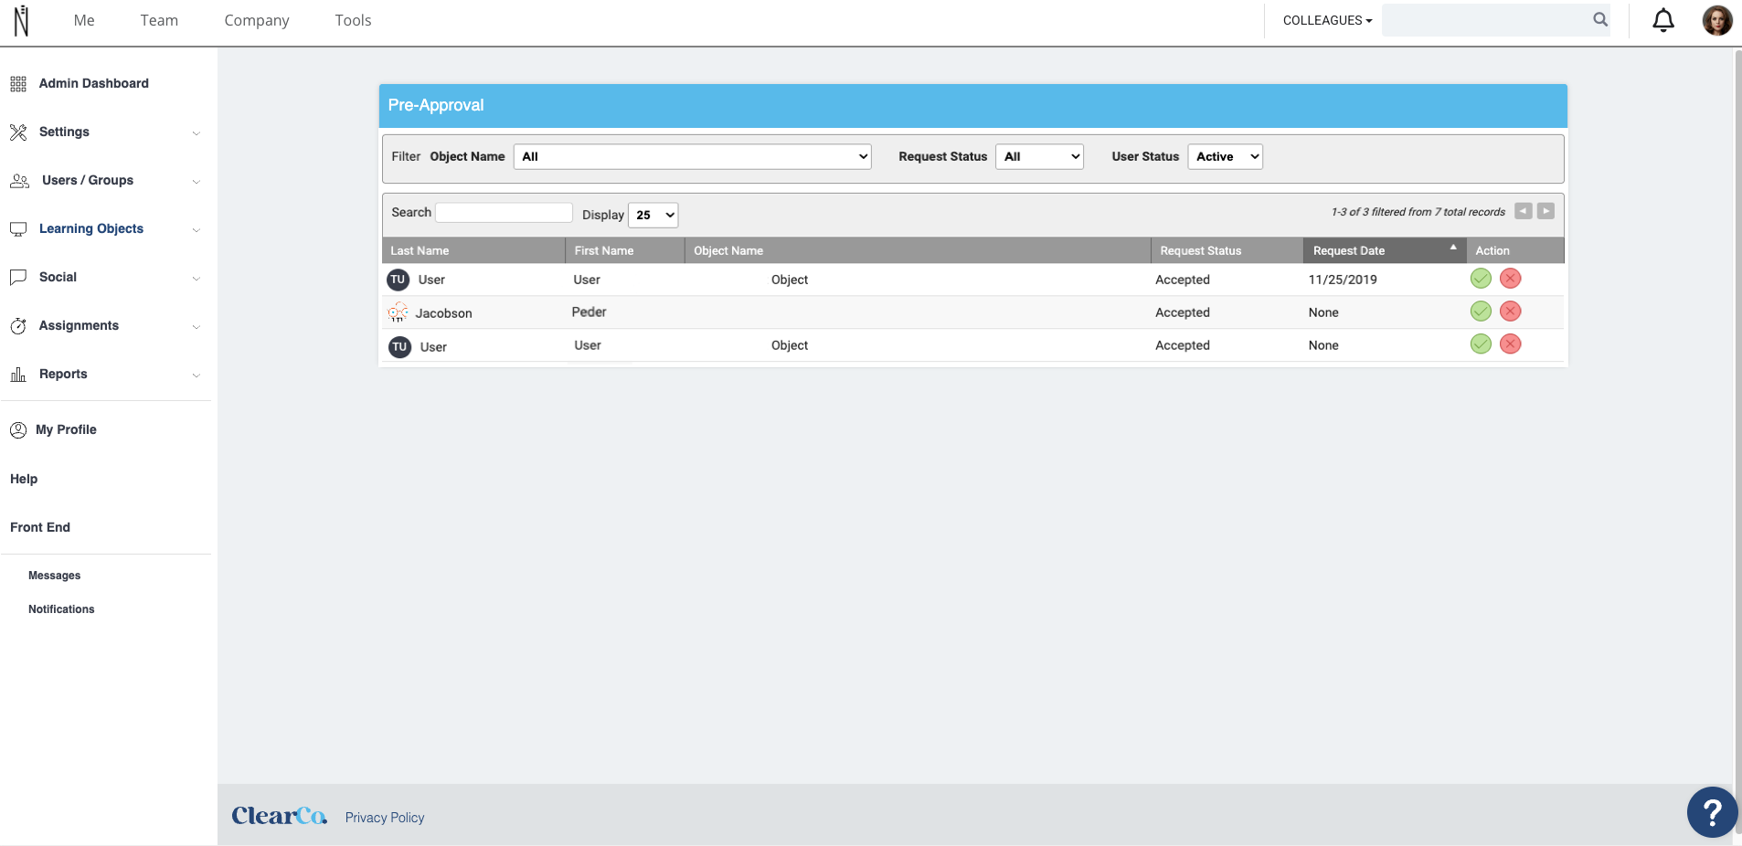
Task: Click the search magnifier icon in top bar
Action: coord(1600,19)
